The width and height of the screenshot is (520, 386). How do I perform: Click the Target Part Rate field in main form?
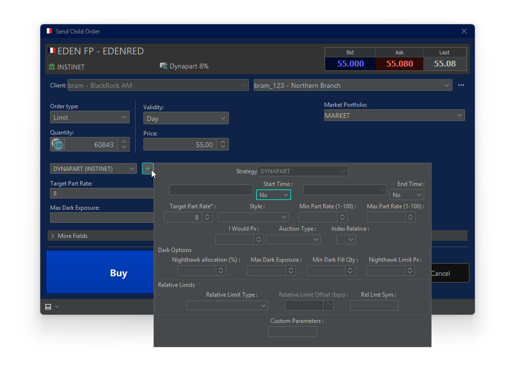click(102, 193)
